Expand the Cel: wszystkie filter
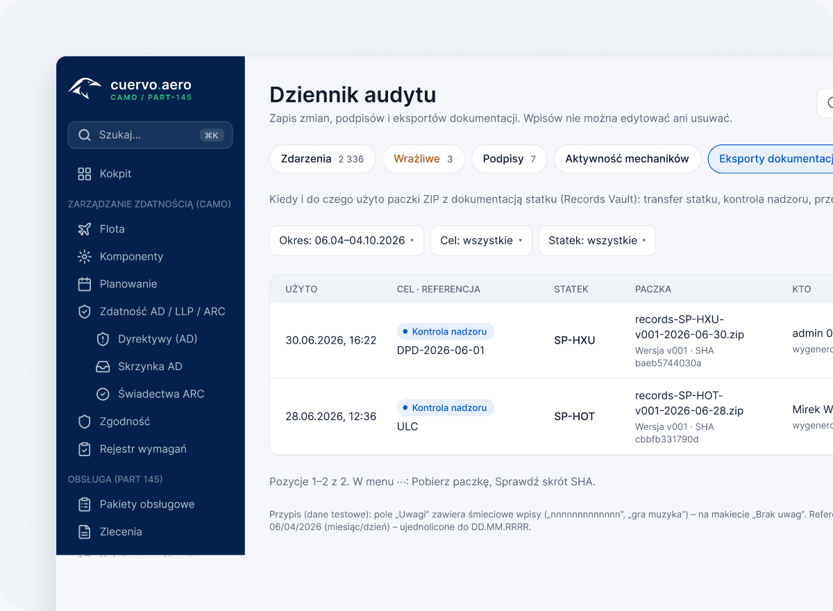833x611 pixels. pyautogui.click(x=481, y=240)
